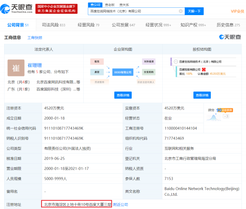246x209 pixels.
Task: Open the 工商快照 link
Action: (35, 38)
